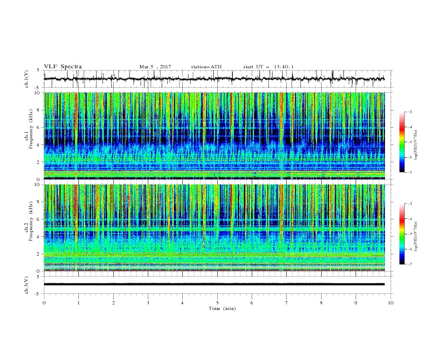440x340 pixels.
Task: Click the time axis tick label "4"
Action: pyautogui.click(x=182, y=303)
